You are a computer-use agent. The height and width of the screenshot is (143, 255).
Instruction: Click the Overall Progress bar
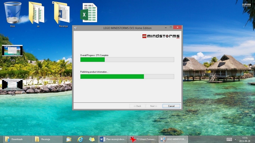click(x=127, y=59)
